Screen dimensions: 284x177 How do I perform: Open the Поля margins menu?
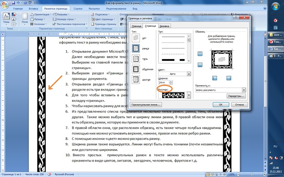24,19
